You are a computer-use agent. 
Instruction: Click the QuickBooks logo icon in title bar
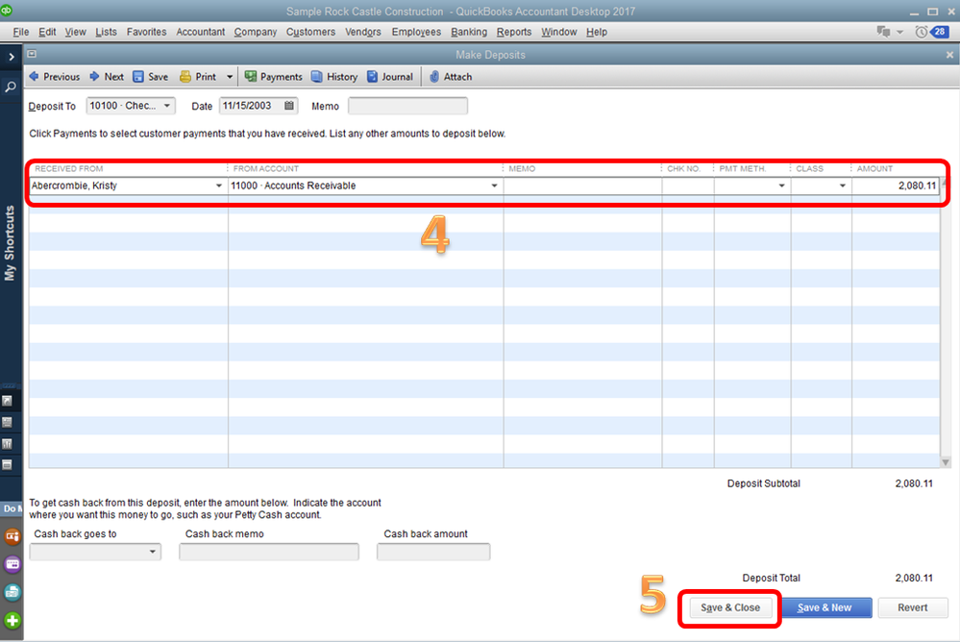[x=6, y=11]
